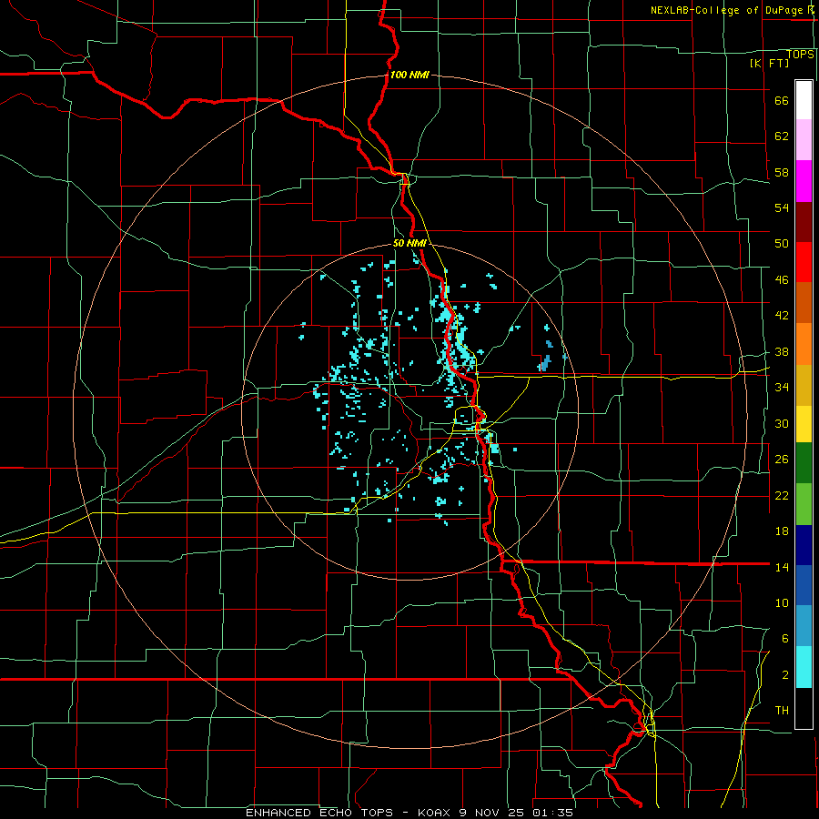This screenshot has width=819, height=819.
Task: Click 'ENHANCED ECHO TOPS' in the caption
Action: 319,813
